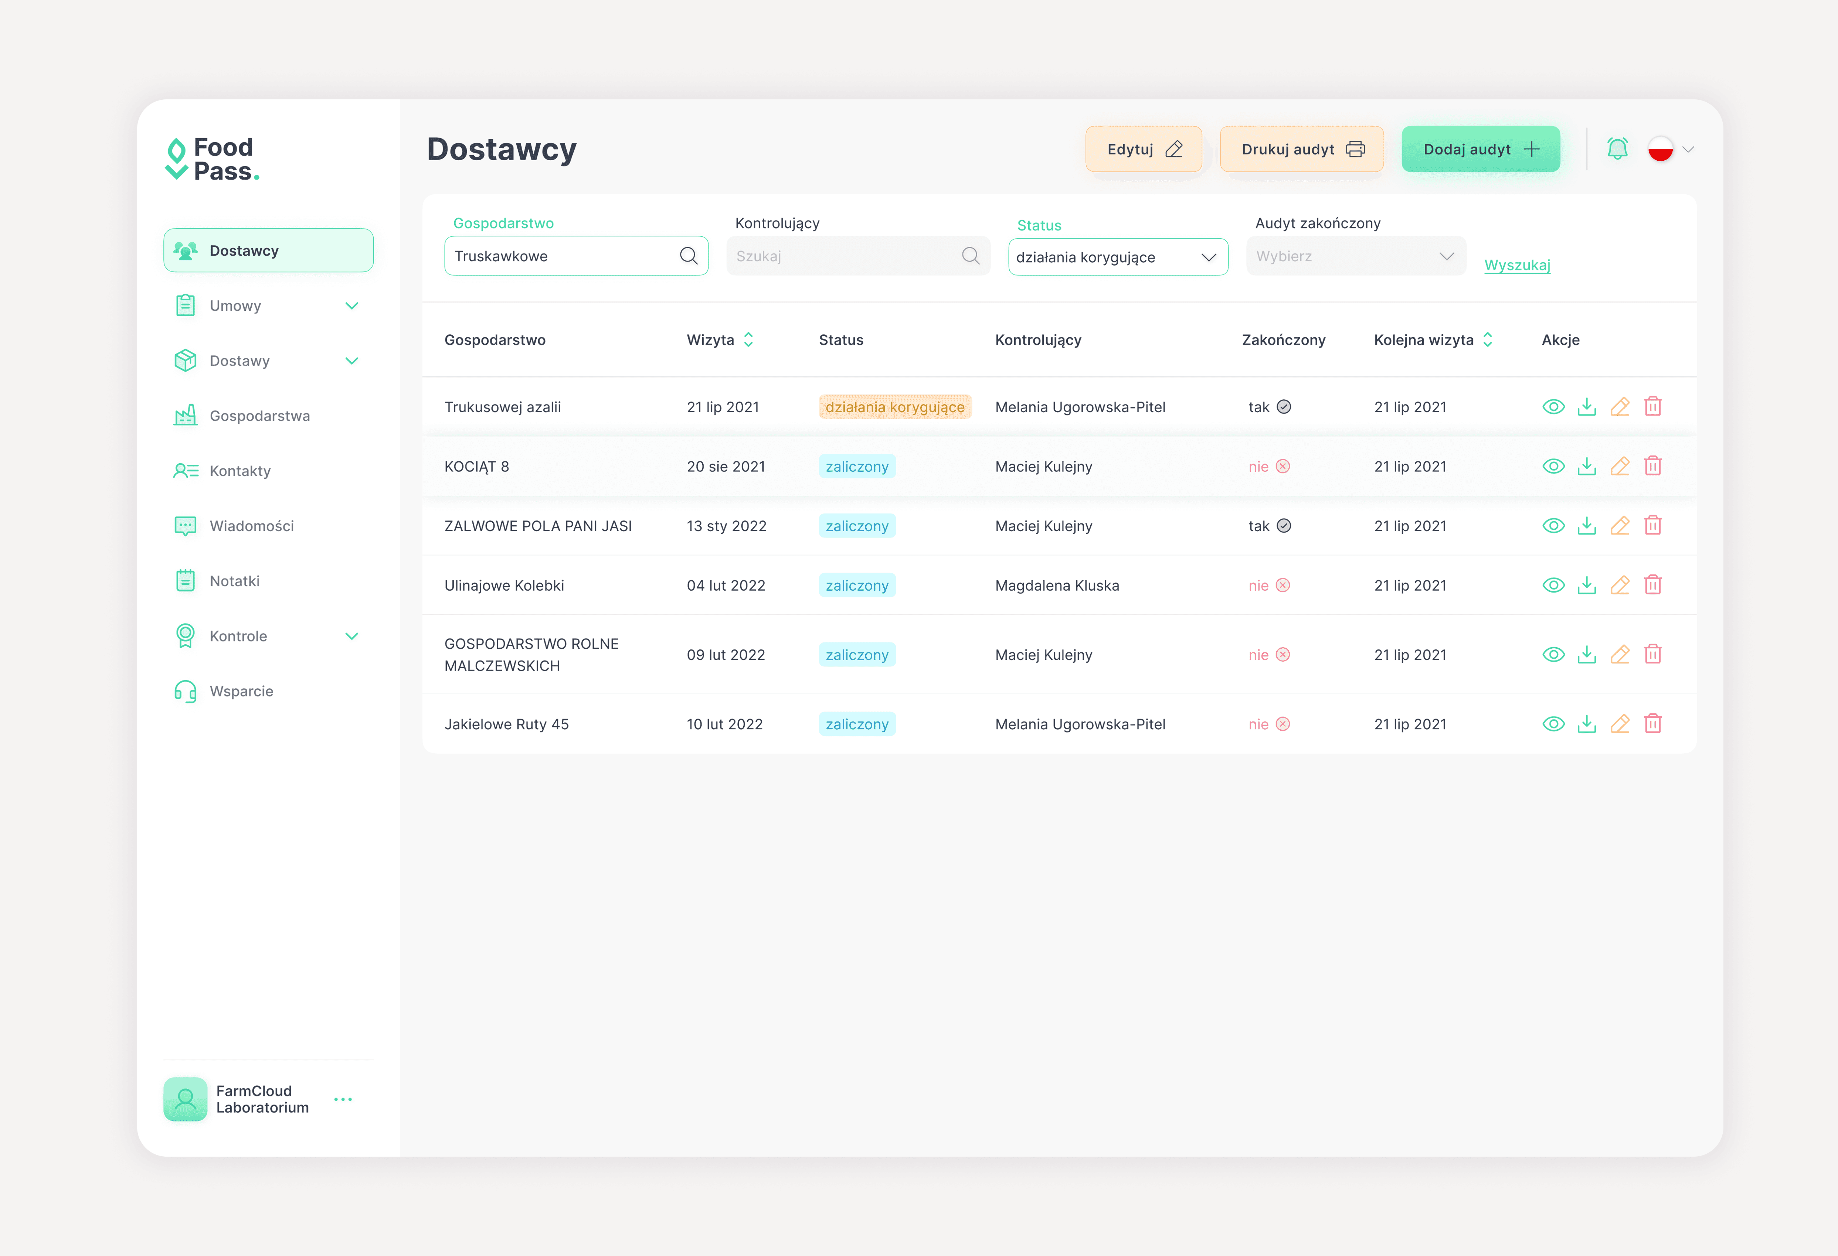Image resolution: width=1838 pixels, height=1256 pixels.
Task: Open Wiadomości from the sidebar
Action: tap(251, 526)
